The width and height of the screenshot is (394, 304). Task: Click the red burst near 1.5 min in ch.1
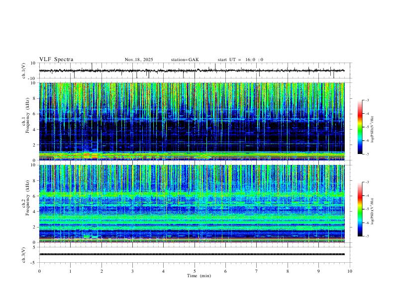[x=87, y=154]
